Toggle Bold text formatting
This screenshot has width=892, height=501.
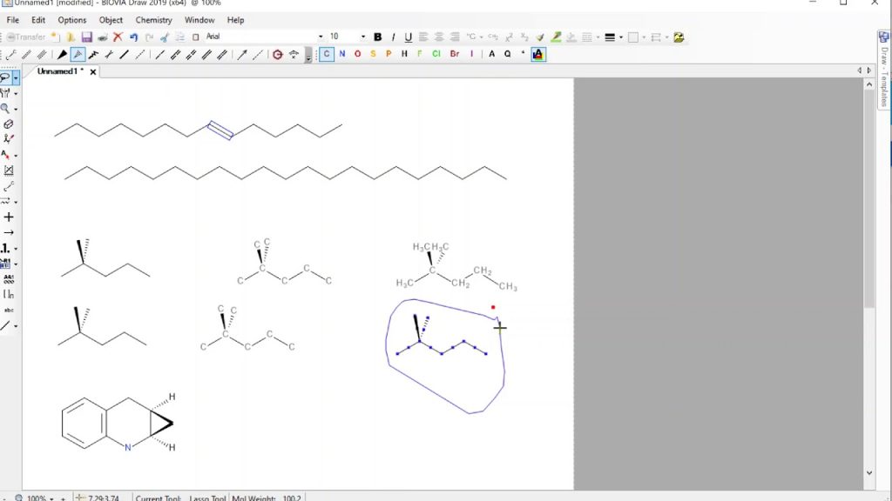tap(377, 37)
